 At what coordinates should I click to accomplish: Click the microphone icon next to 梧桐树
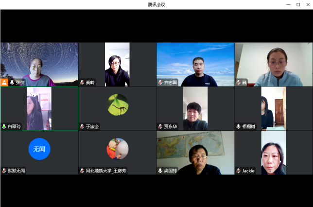tap(238, 126)
